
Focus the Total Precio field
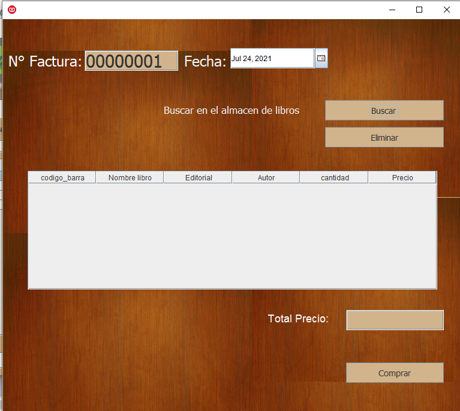point(395,320)
